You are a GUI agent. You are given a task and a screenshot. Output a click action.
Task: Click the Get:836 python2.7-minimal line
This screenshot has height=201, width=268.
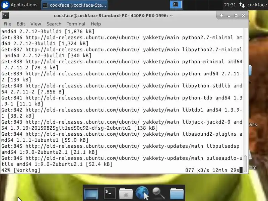point(122,41)
